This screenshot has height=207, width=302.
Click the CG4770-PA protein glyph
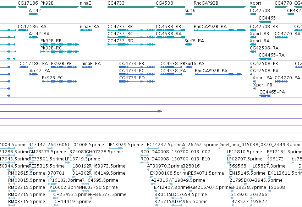click(281, 81)
